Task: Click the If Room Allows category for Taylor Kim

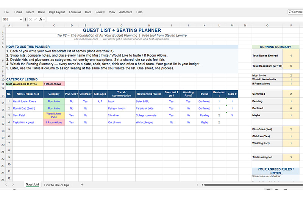Action: click(x=54, y=122)
